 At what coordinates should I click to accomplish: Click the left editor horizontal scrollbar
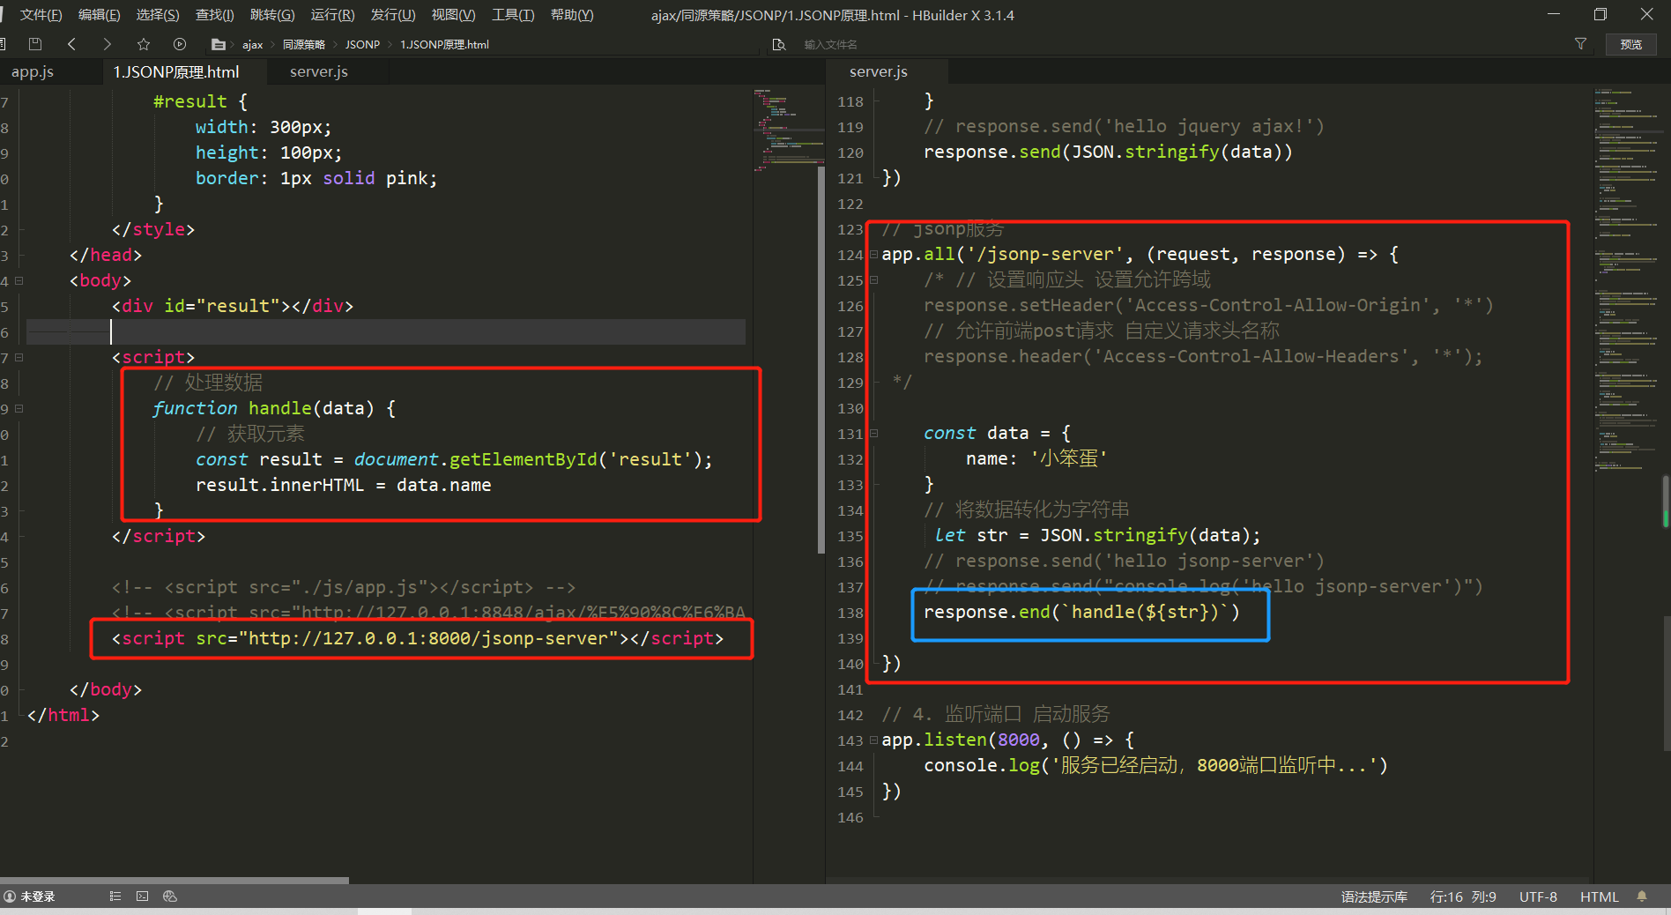coord(175,880)
